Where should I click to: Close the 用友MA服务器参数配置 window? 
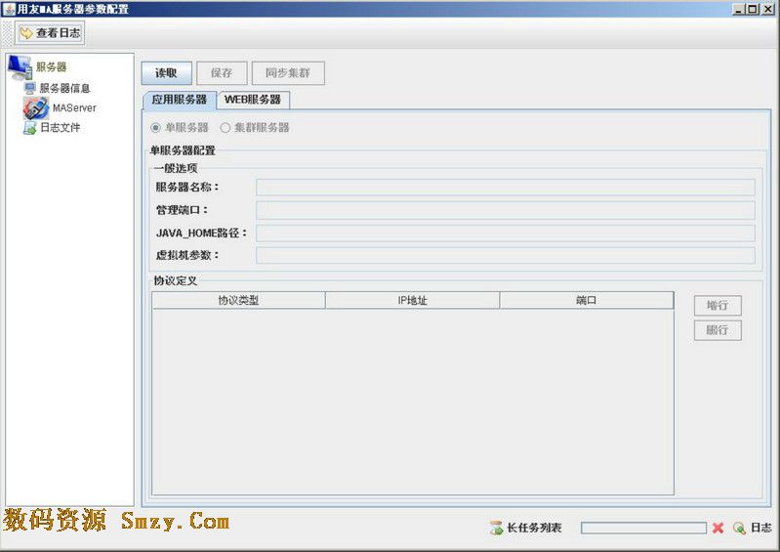768,9
